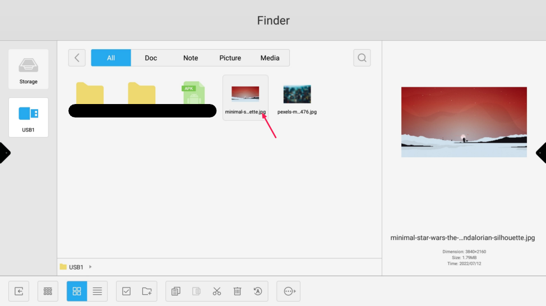
Task: Switch to the Picture tab
Action: click(x=230, y=58)
